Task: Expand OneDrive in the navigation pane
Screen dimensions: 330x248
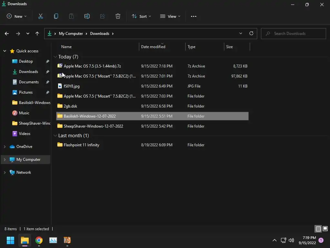Action: click(x=5, y=147)
